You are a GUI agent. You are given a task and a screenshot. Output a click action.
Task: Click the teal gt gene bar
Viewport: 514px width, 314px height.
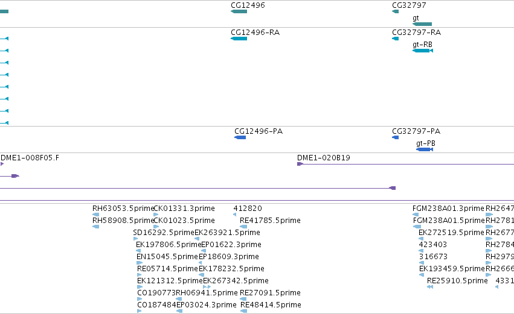point(422,24)
